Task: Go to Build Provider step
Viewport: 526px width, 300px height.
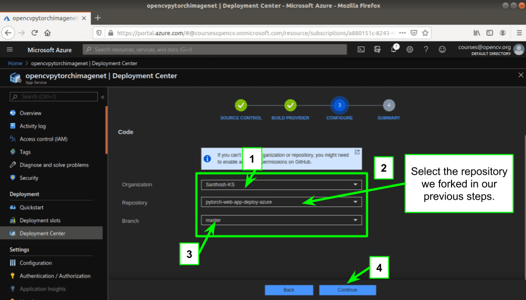Action: click(290, 105)
